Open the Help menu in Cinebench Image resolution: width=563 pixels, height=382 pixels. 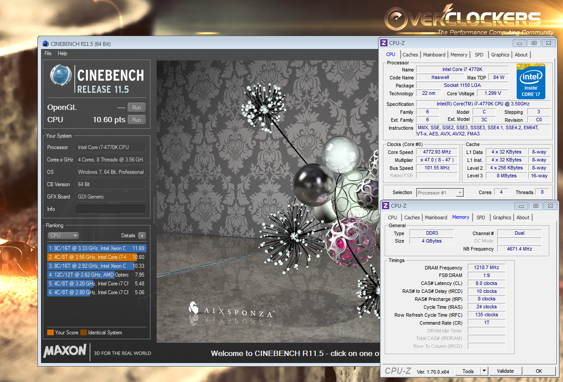(63, 53)
